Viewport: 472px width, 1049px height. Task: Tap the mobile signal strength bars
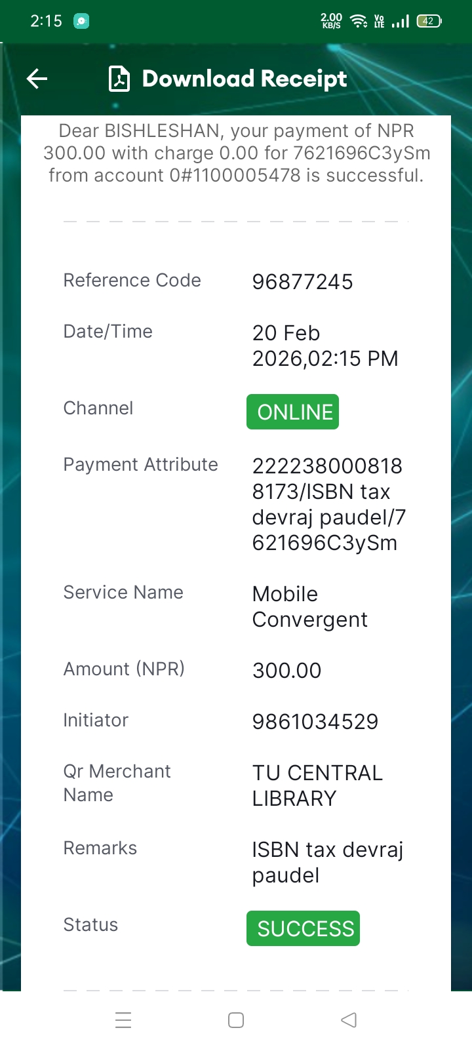pyautogui.click(x=400, y=22)
